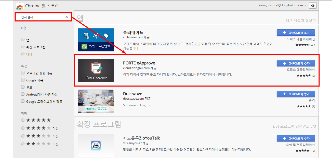Click 오피스 애플리케이션 category under 콜러베이트
Viewport: 332px width, 158px height.
(301, 39)
